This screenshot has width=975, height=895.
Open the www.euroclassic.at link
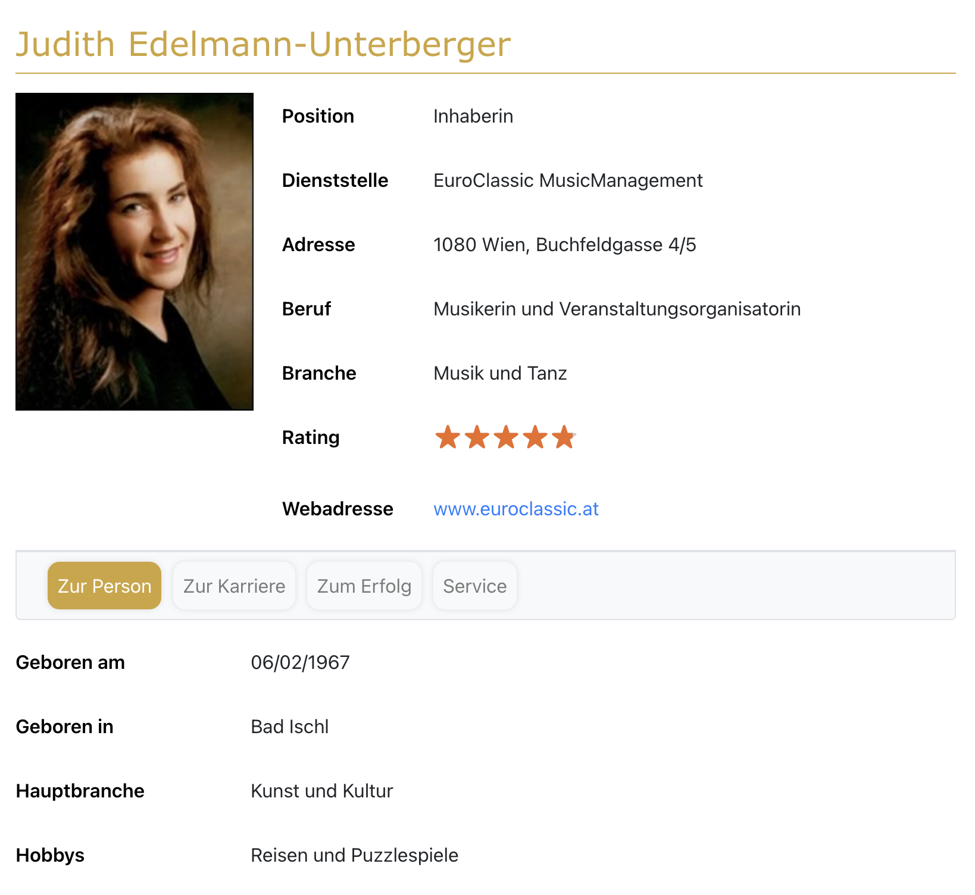coord(515,509)
